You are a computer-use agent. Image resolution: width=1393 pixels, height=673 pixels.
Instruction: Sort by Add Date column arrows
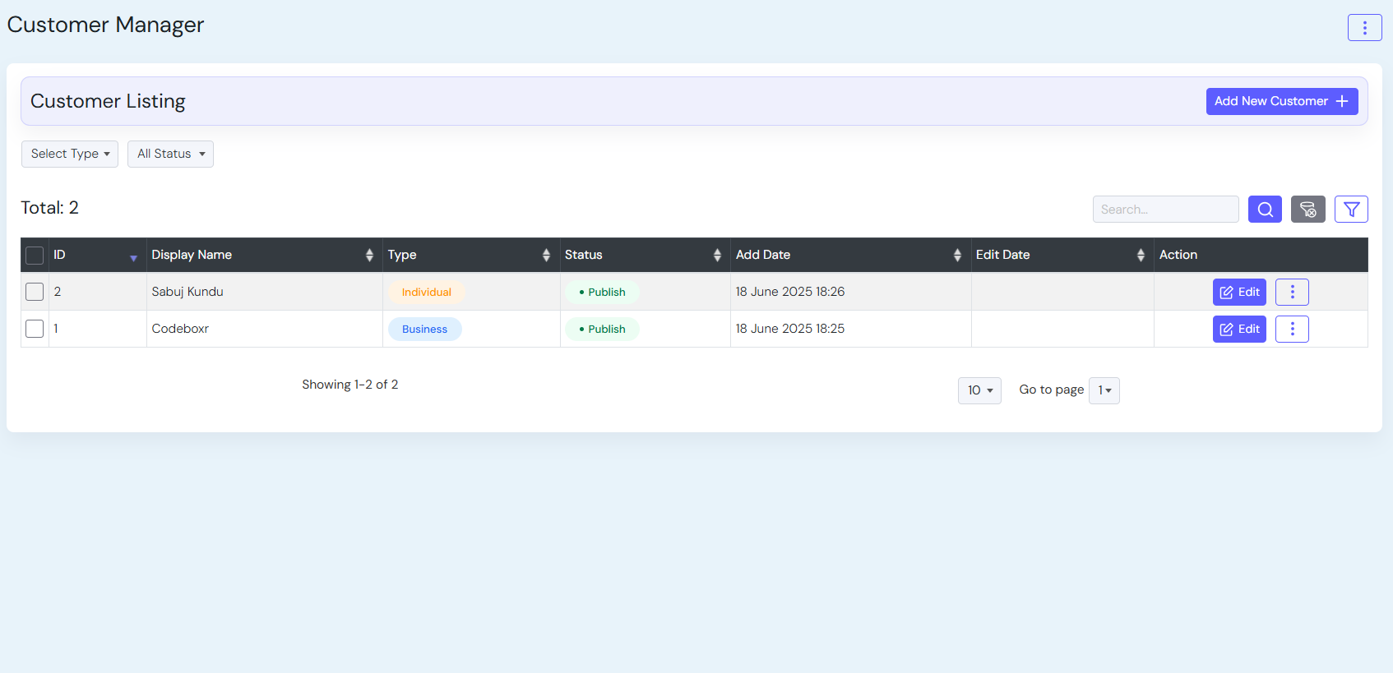point(957,255)
